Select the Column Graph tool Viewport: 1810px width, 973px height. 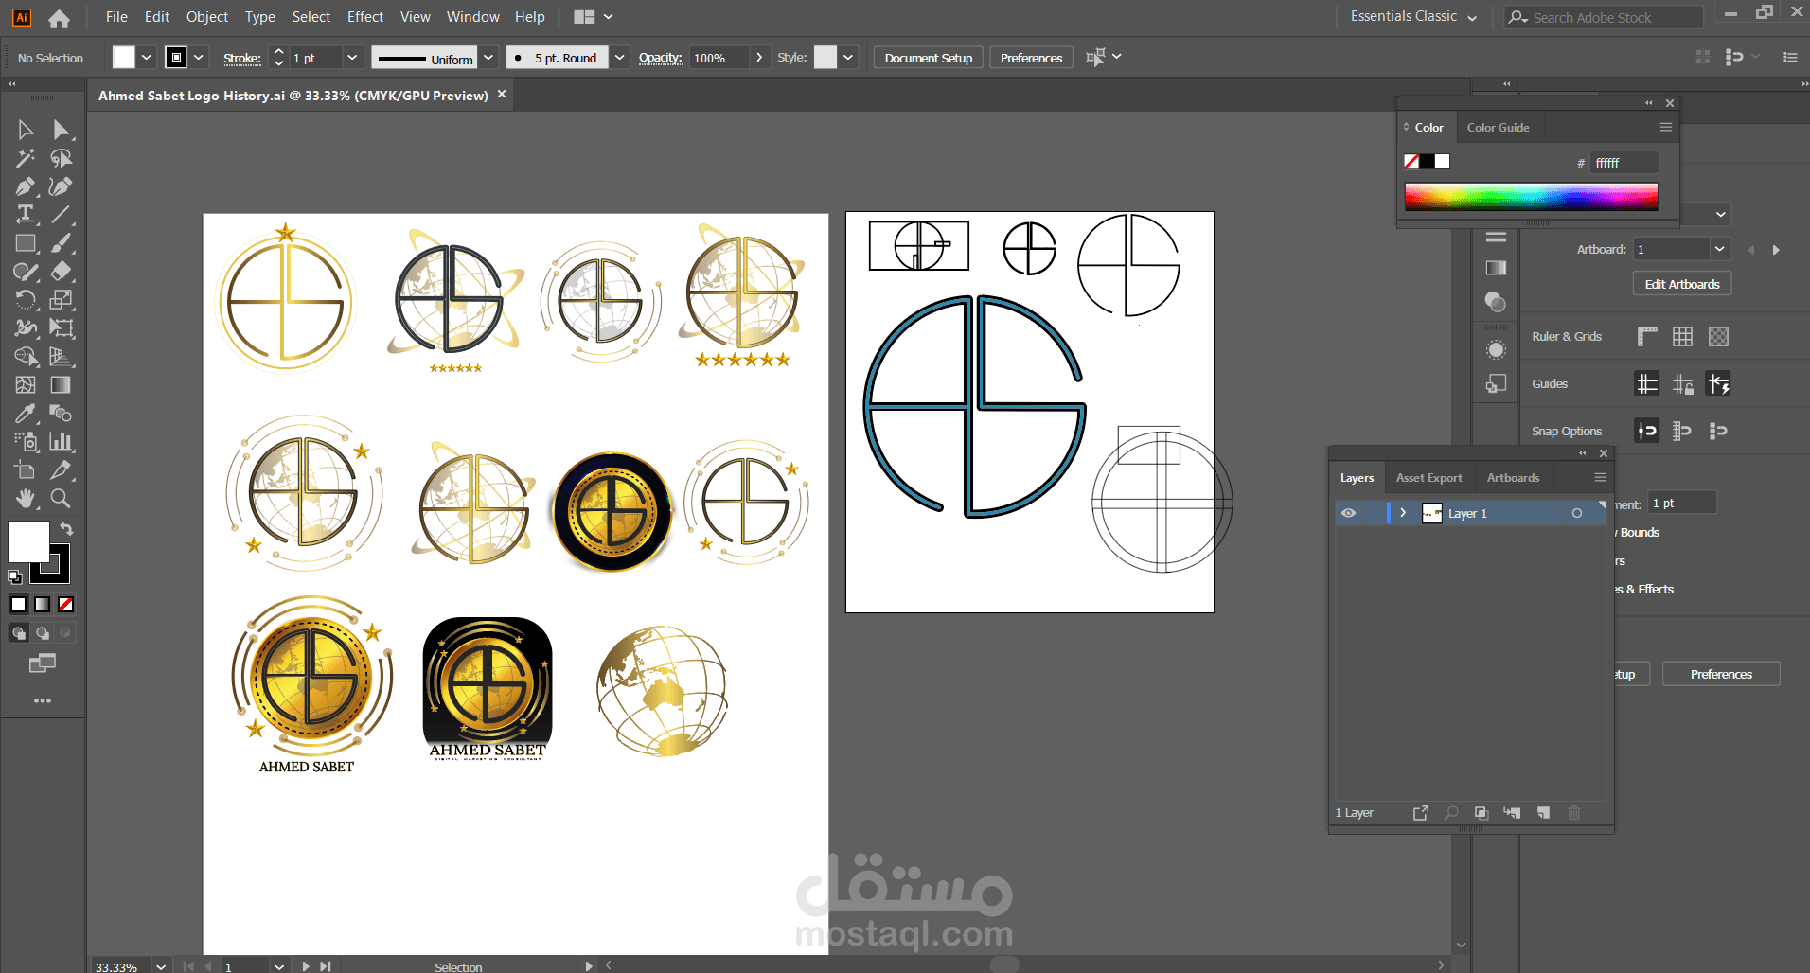coord(62,442)
